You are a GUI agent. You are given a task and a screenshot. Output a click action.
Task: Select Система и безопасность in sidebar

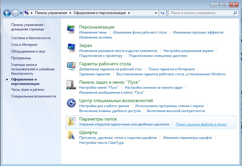[31, 38]
